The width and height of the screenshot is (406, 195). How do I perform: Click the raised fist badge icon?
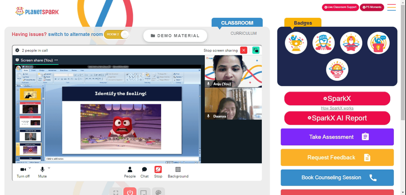click(324, 43)
